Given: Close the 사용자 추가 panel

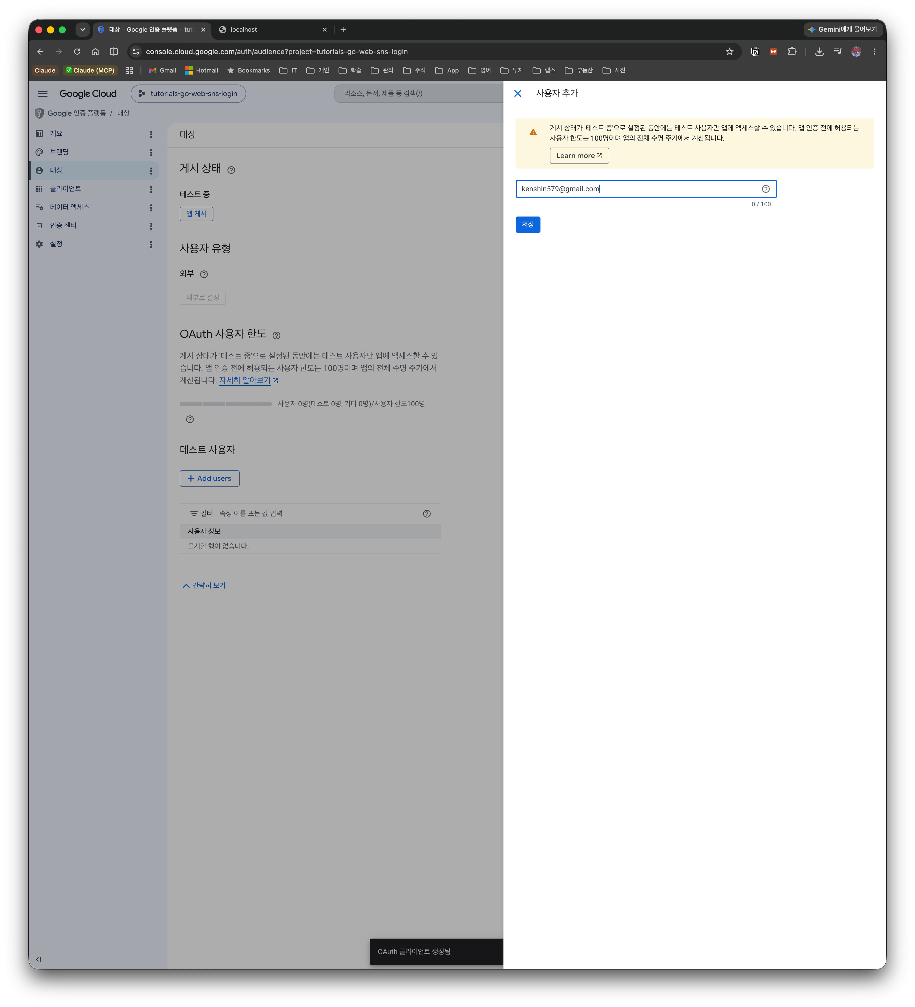Looking at the screenshot, I should 517,93.
